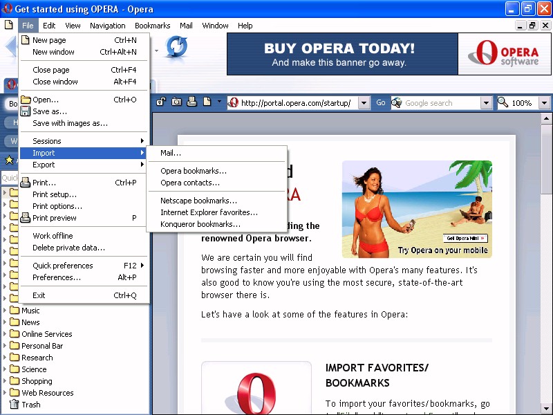Open the address bar URL dropdown
Screen dimensions: 553x415
click(364, 103)
